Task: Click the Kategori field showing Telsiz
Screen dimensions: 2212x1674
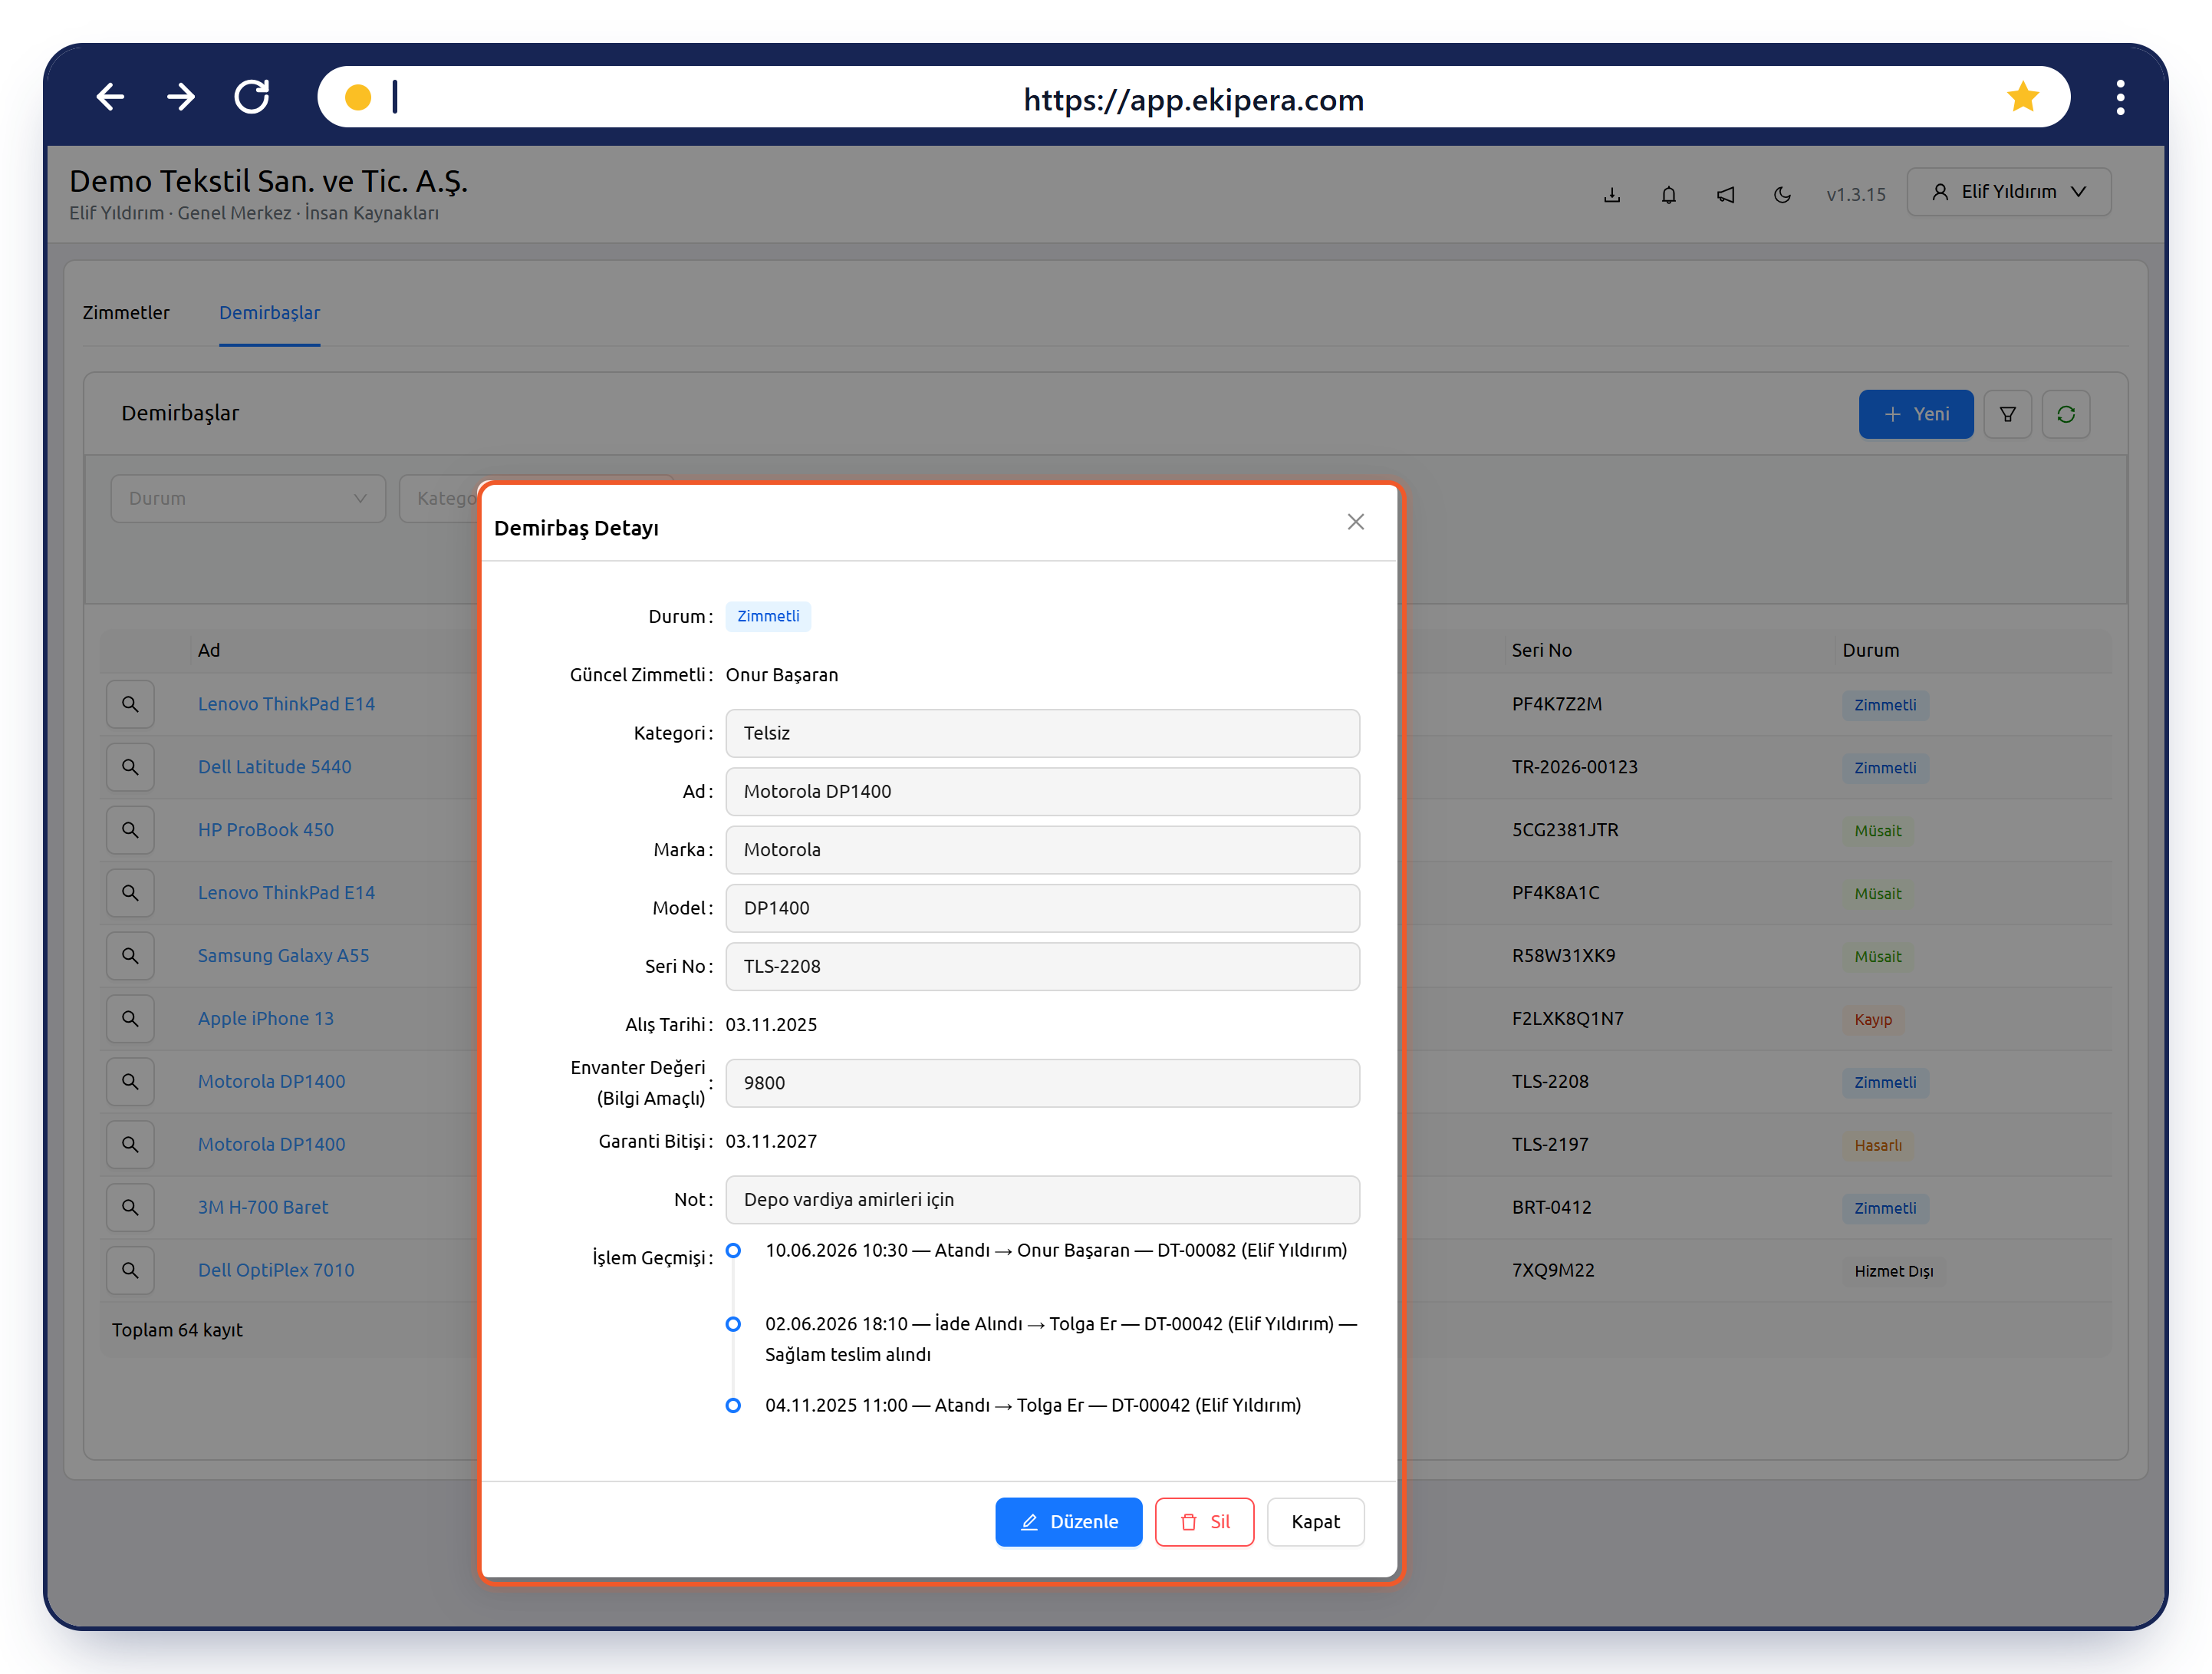Action: point(1042,733)
